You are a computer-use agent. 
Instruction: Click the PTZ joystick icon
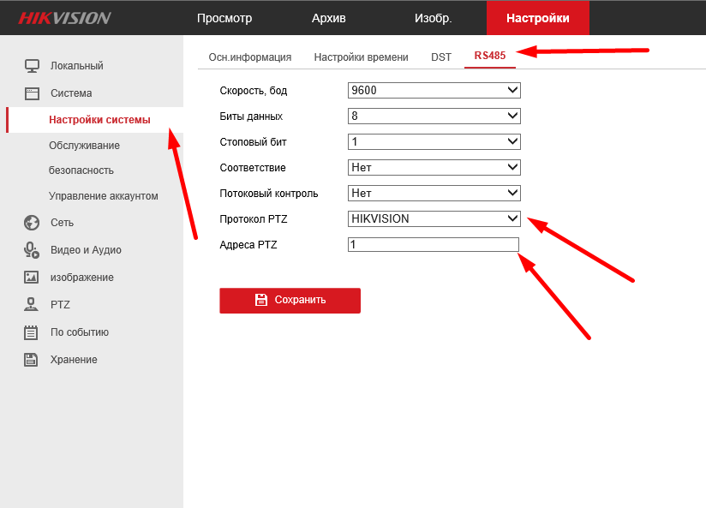[32, 304]
